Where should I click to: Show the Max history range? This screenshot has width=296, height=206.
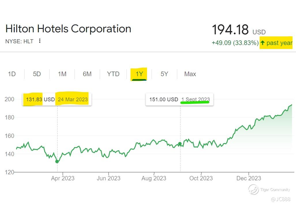[x=190, y=74]
